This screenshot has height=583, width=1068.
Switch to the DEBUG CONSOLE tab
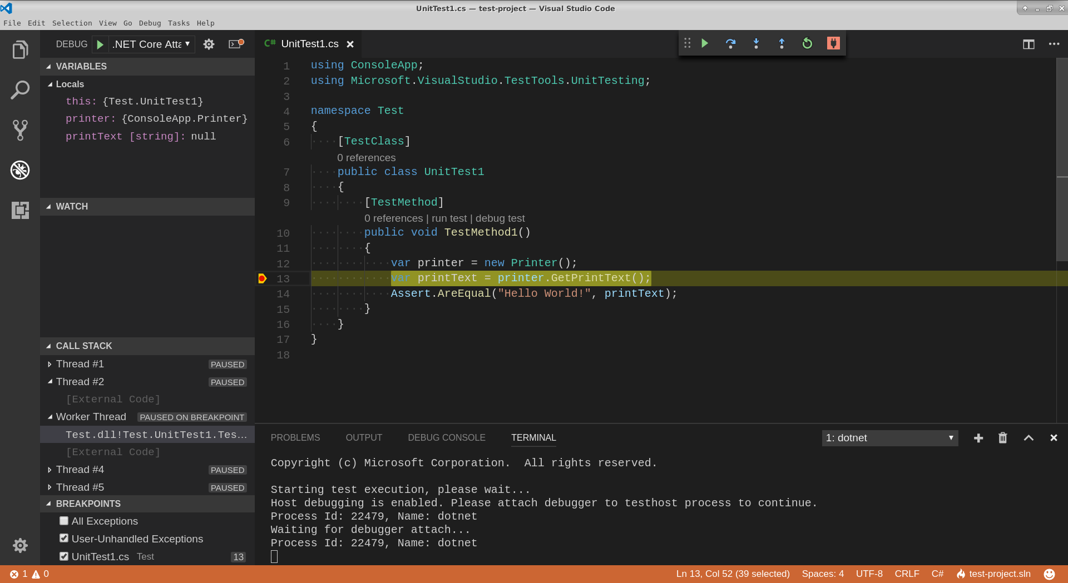447,438
